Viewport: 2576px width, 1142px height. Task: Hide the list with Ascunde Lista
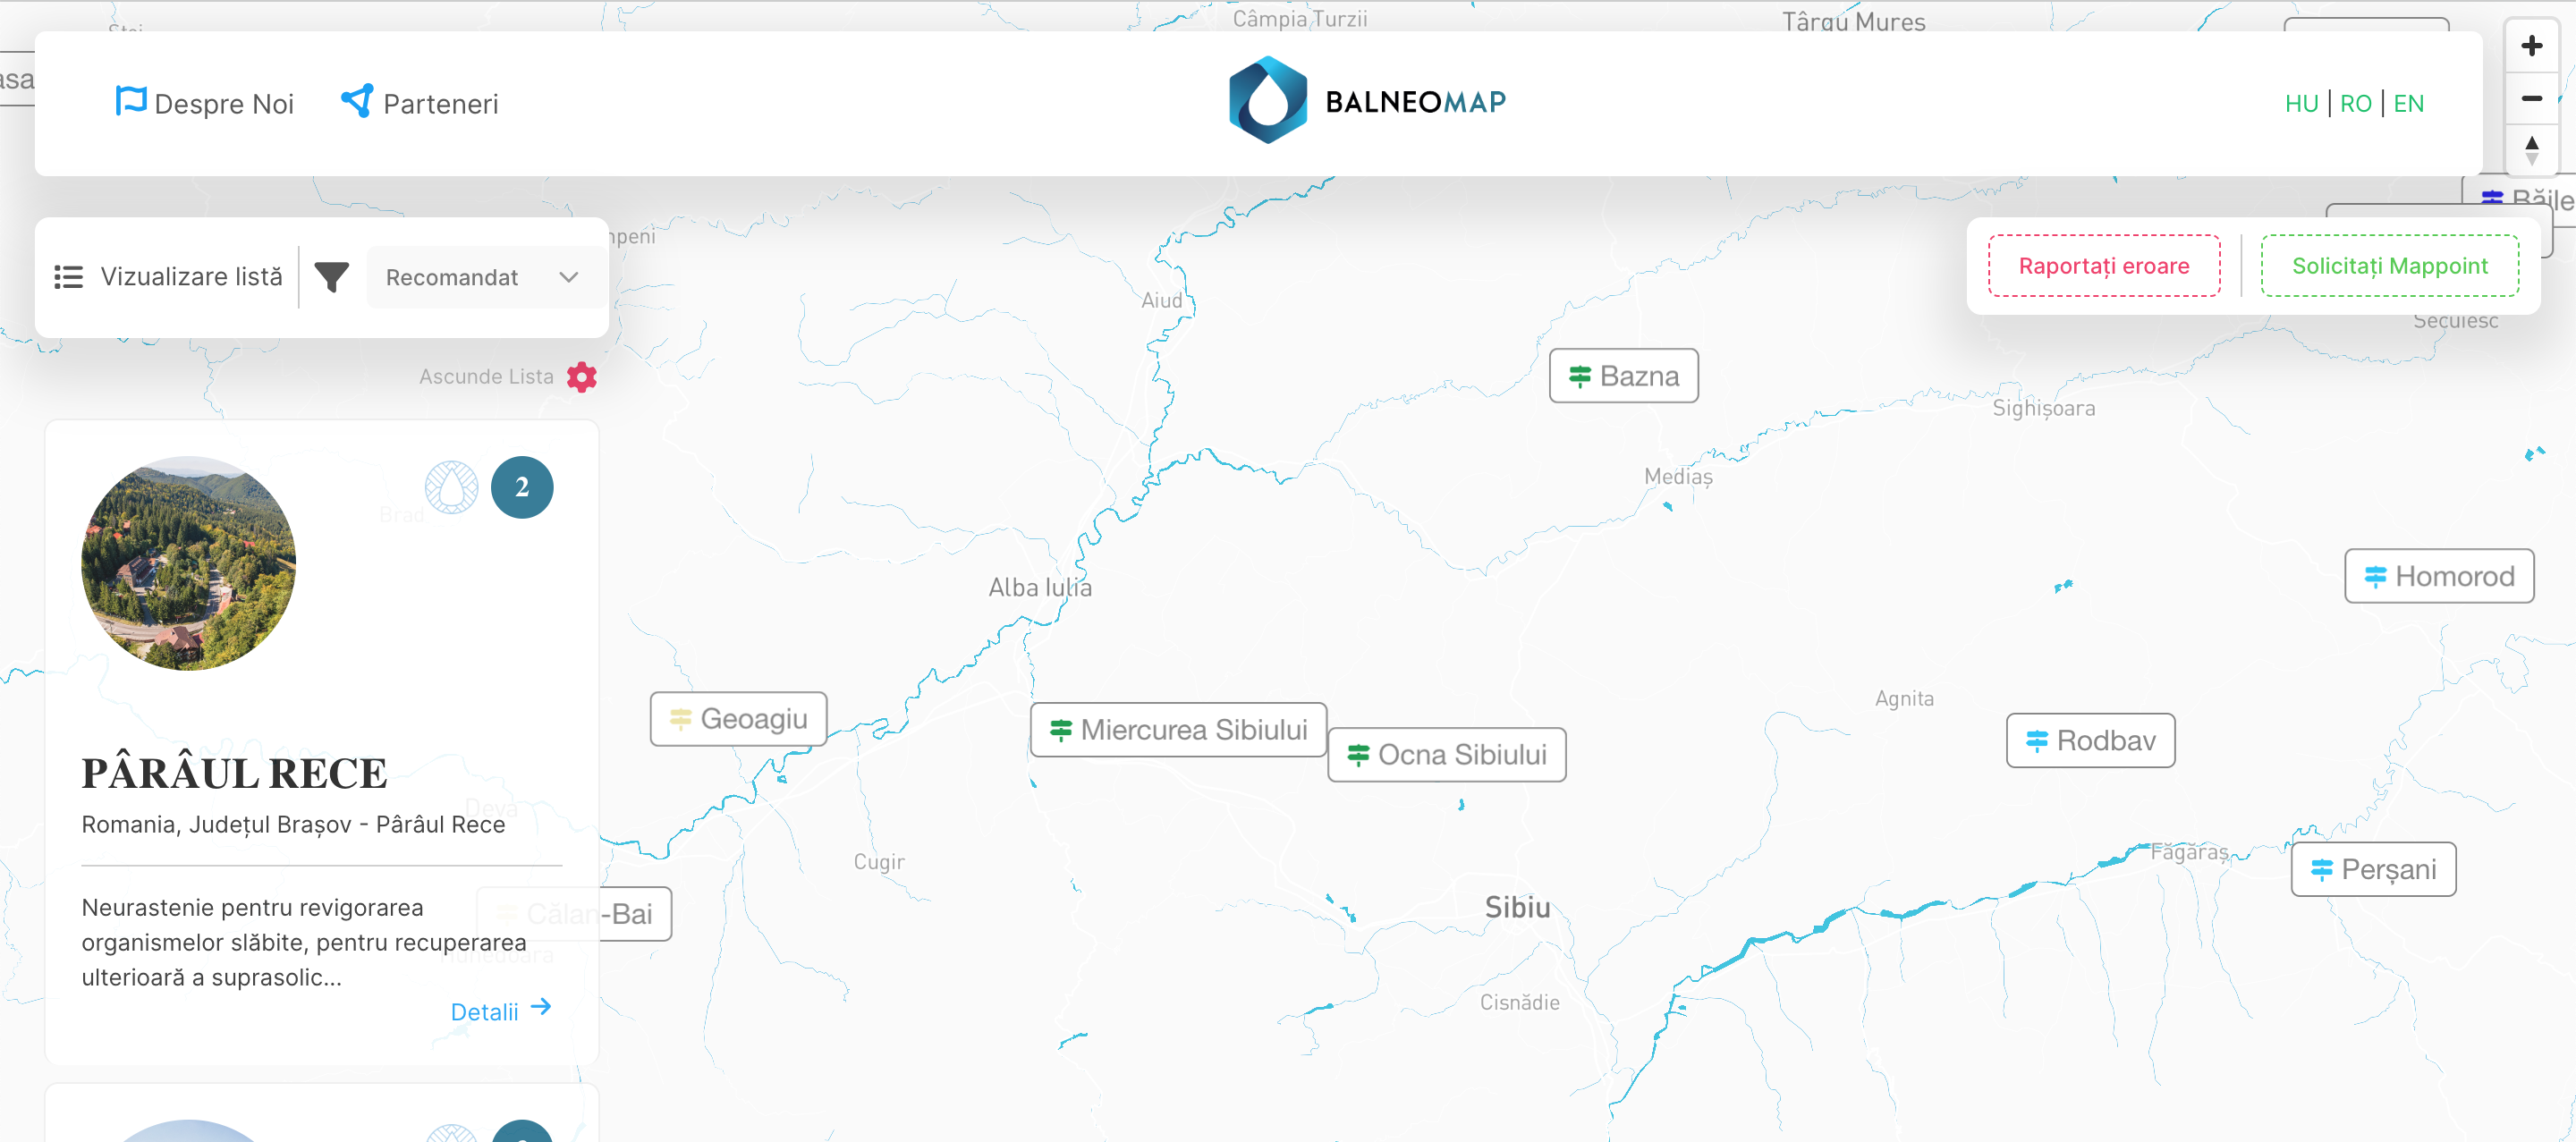point(486,377)
